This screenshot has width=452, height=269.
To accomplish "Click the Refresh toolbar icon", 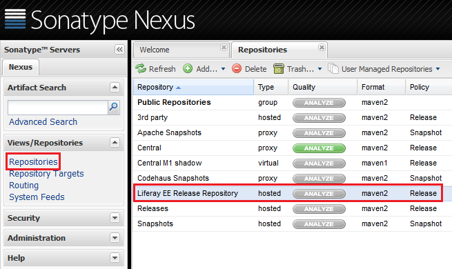I will [x=141, y=68].
